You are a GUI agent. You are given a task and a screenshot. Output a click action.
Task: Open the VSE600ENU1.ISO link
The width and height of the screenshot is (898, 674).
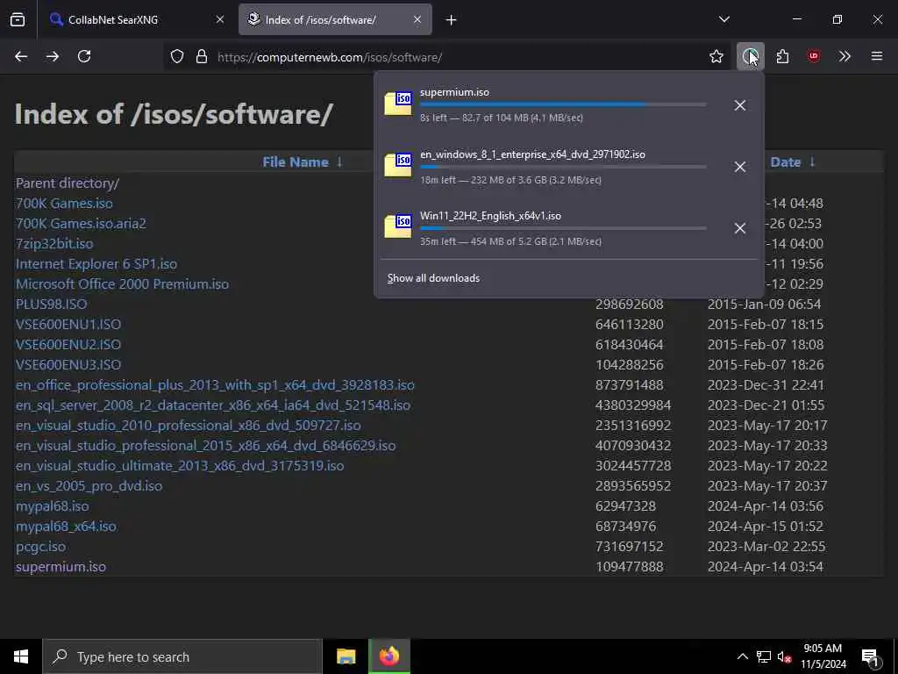click(68, 325)
